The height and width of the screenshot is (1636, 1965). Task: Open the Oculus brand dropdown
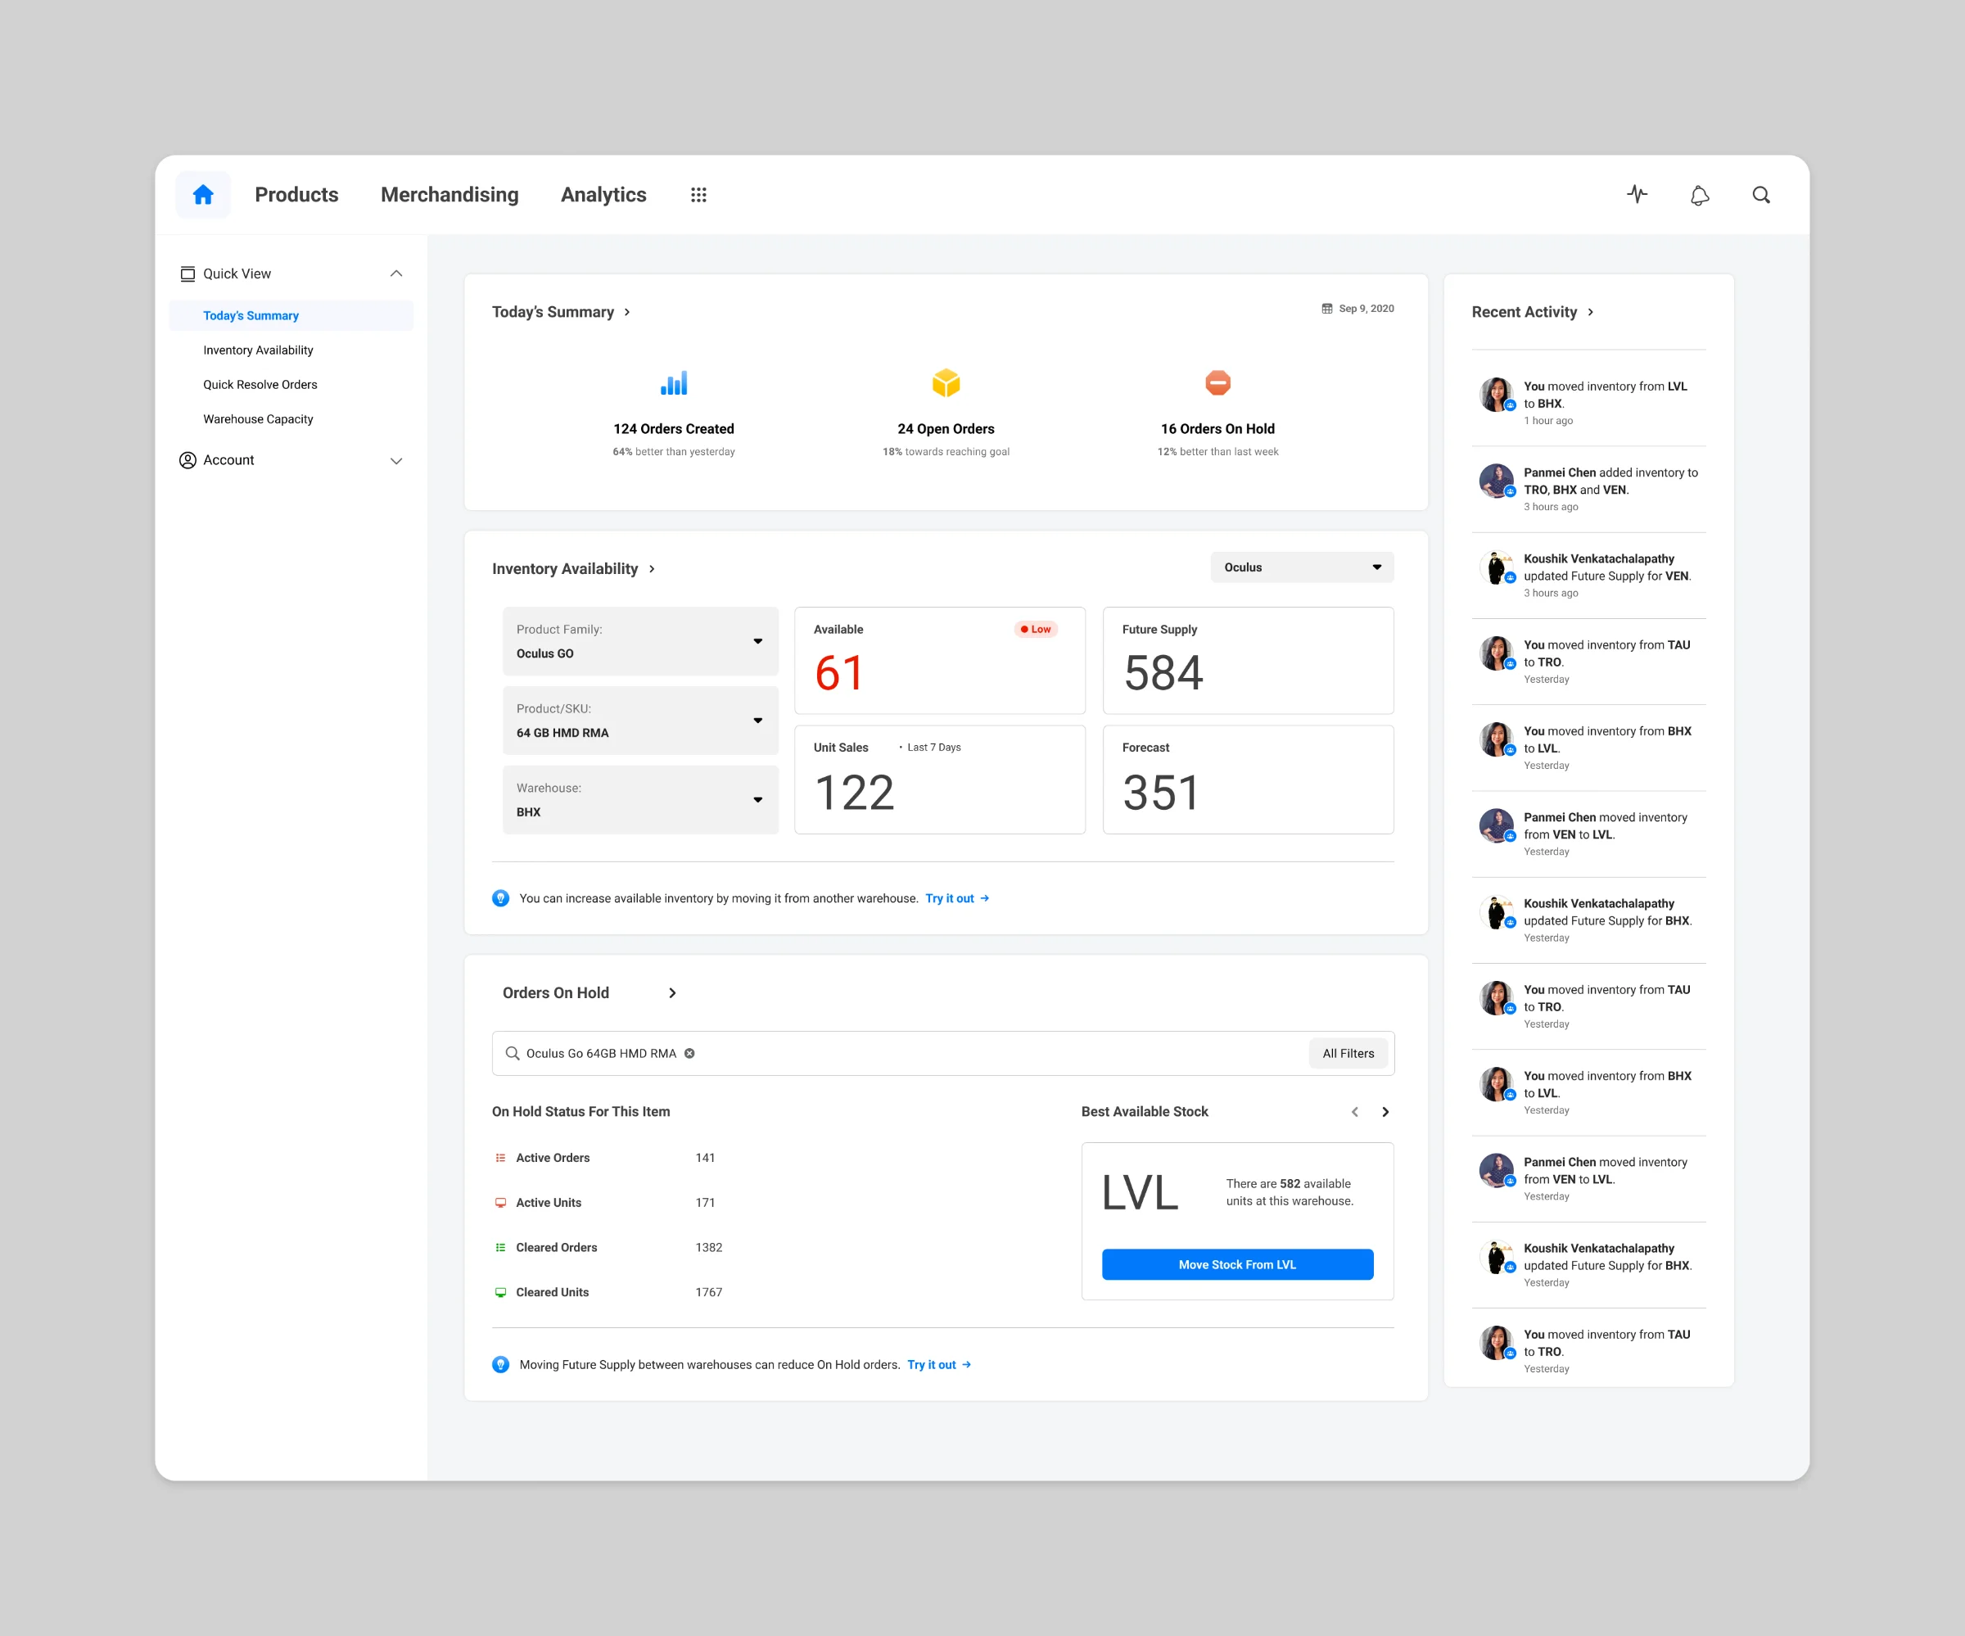(x=1302, y=567)
